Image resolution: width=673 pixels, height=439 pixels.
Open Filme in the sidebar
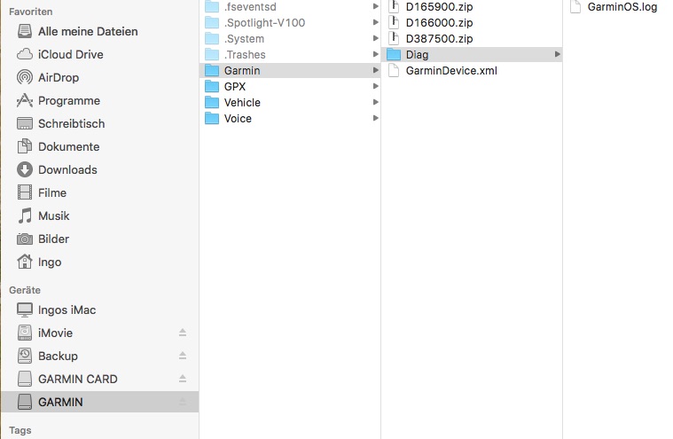[x=51, y=192]
